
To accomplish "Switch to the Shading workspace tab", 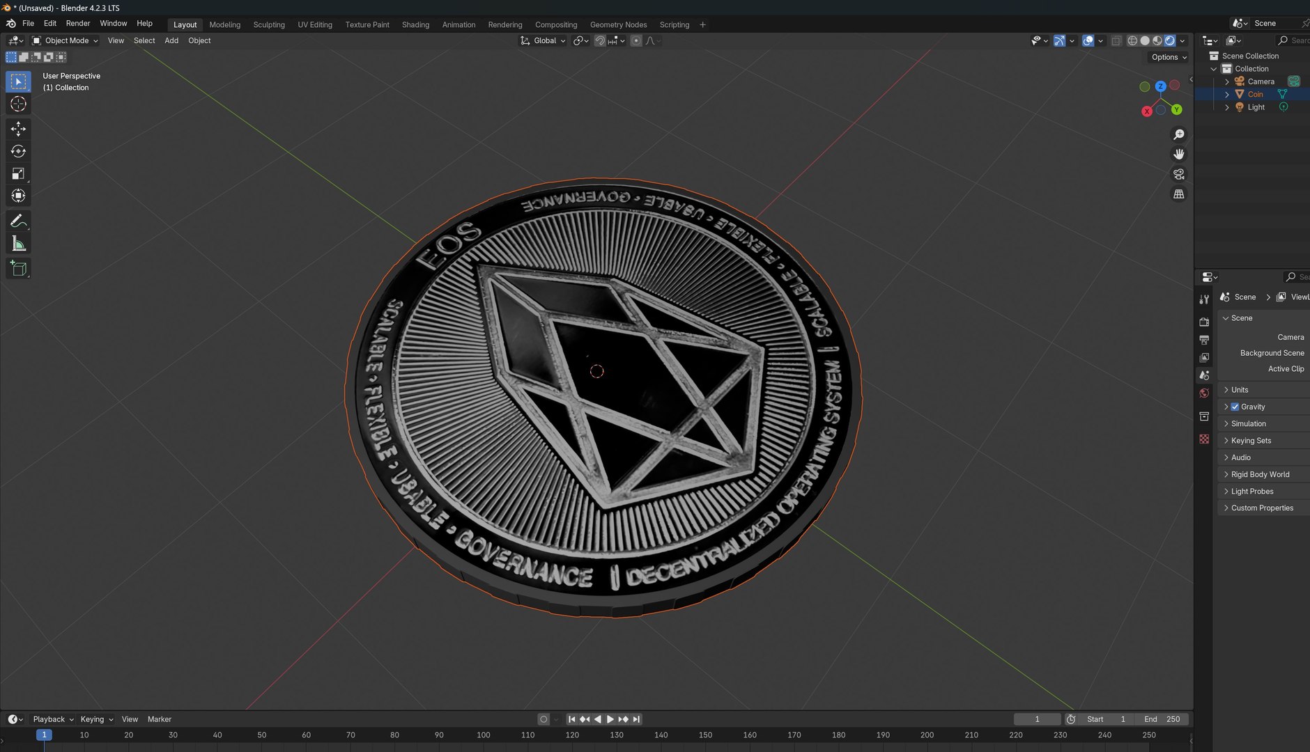I will click(415, 24).
